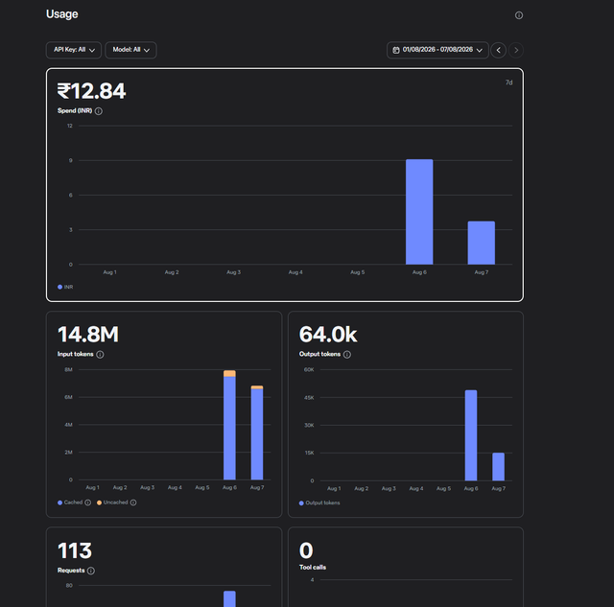Click the 7d range label
Image resolution: width=614 pixels, height=607 pixels.
point(508,82)
